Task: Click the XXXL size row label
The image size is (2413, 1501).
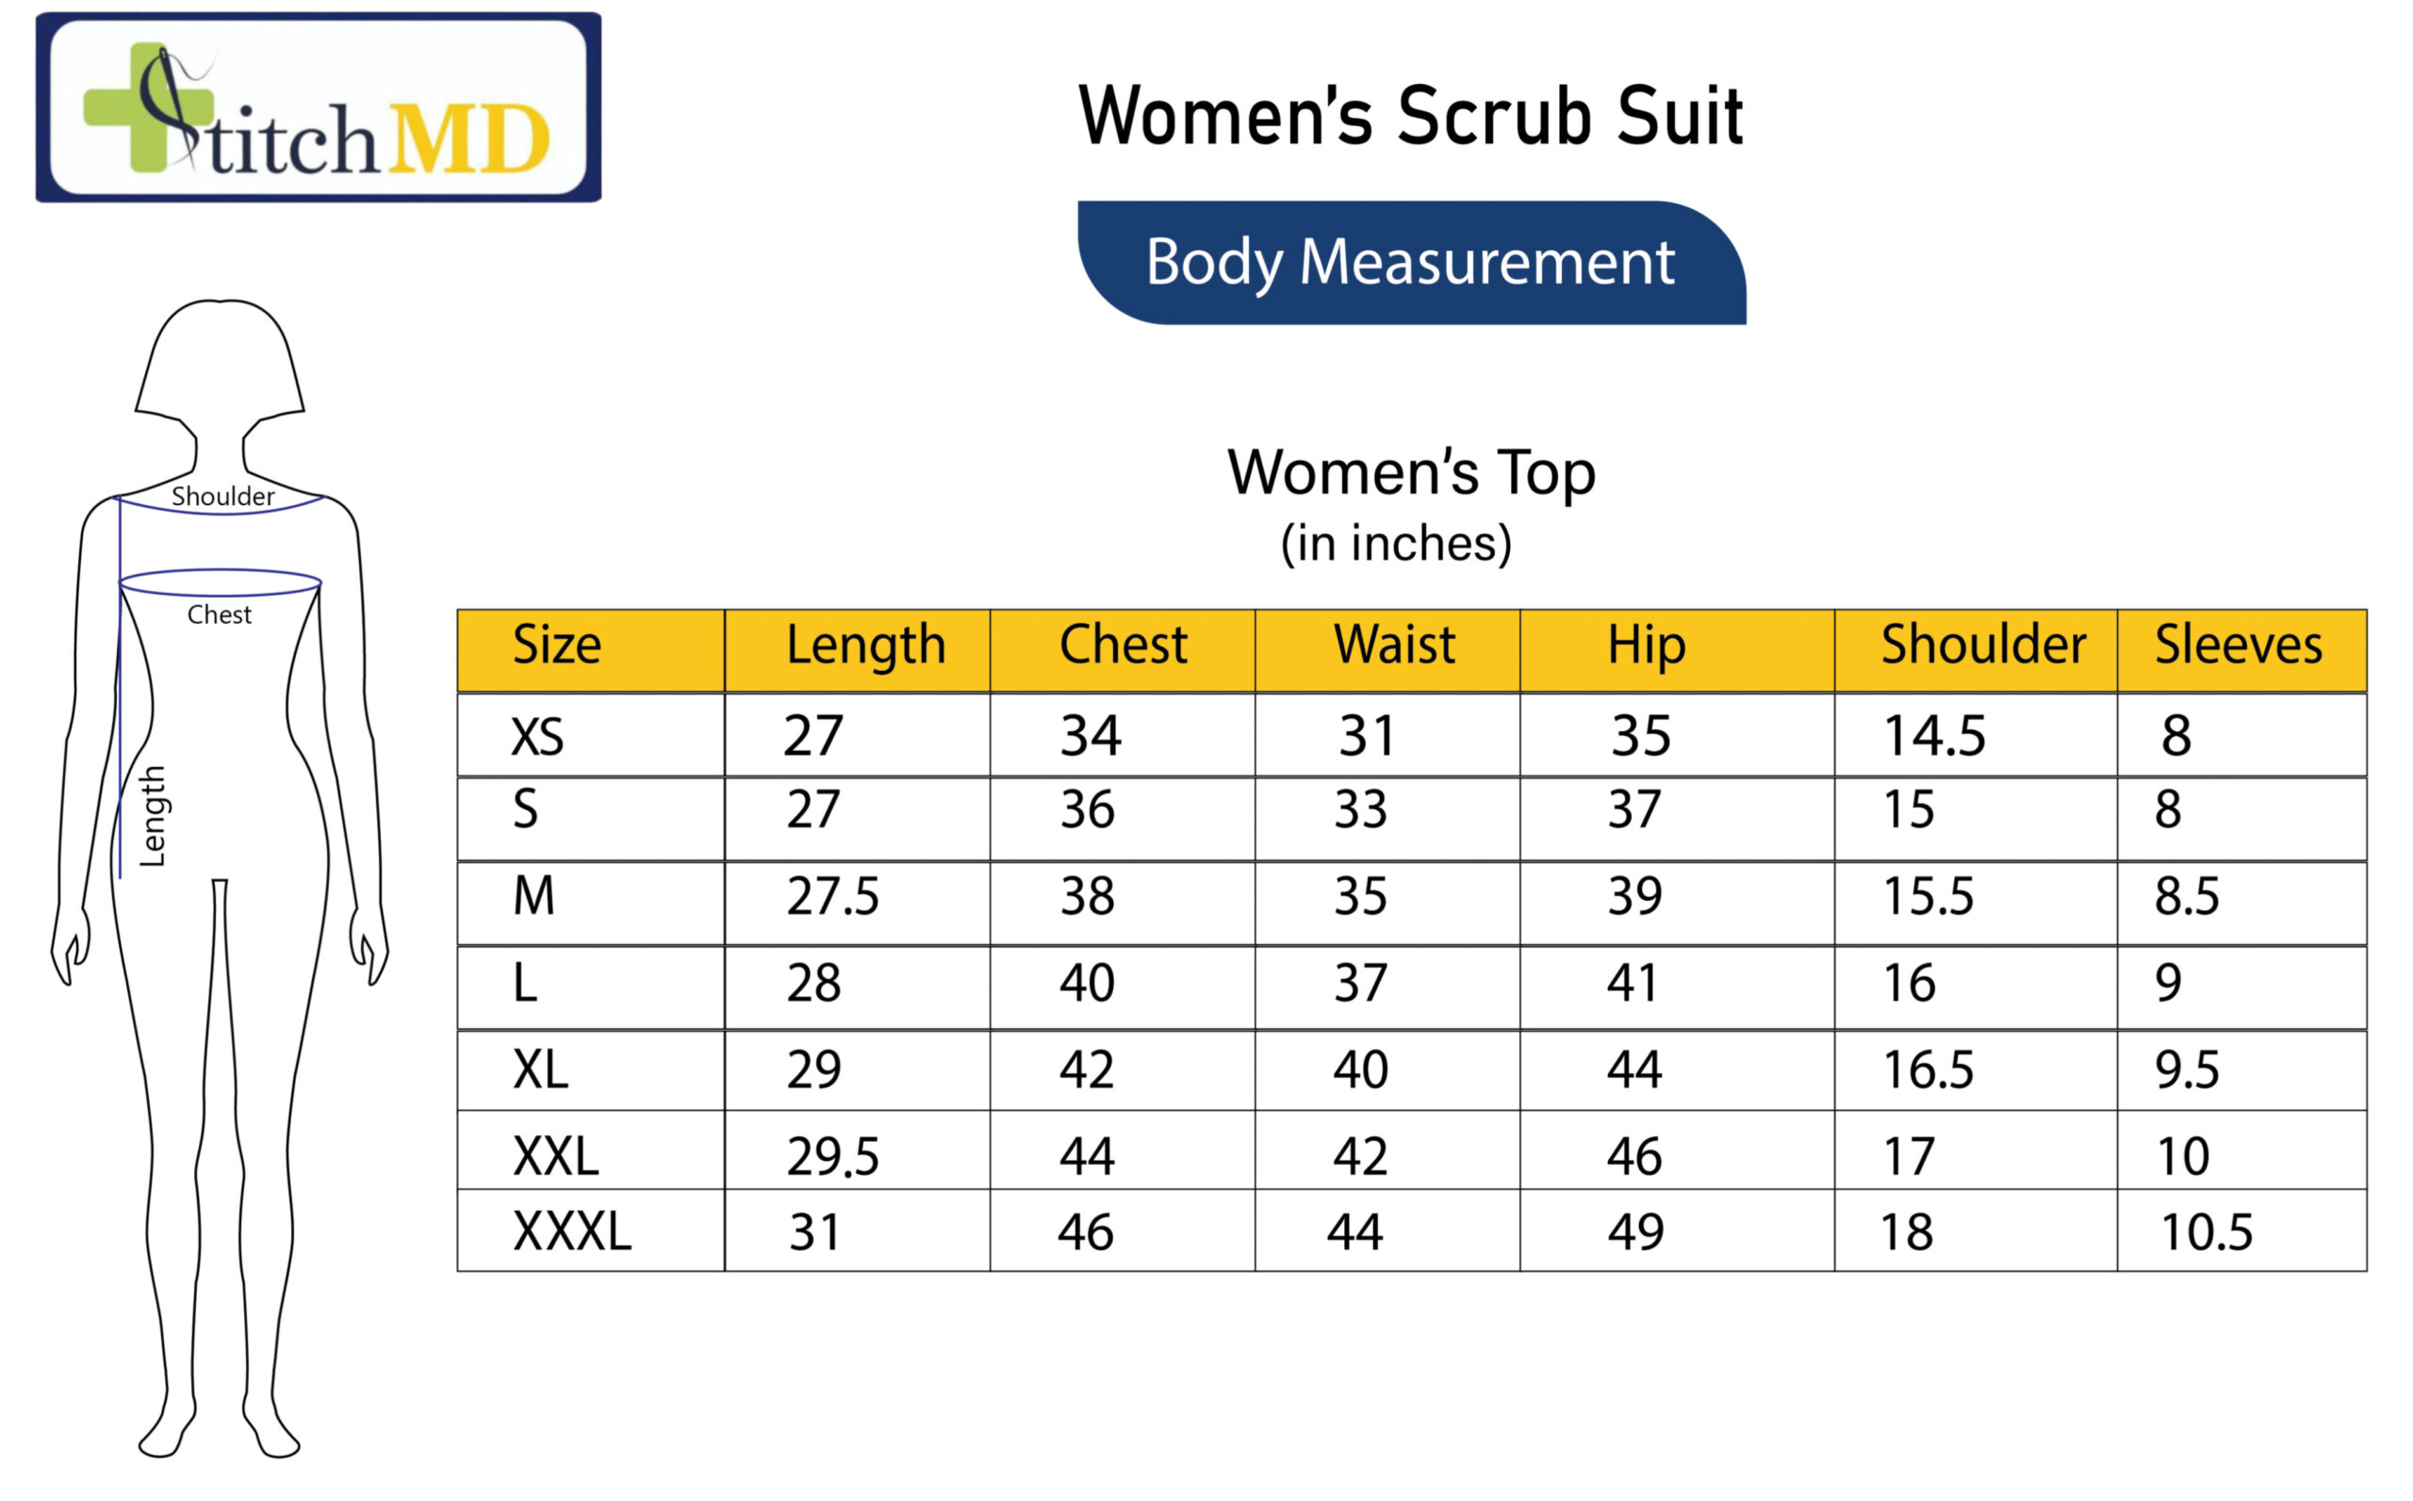Action: point(571,1232)
